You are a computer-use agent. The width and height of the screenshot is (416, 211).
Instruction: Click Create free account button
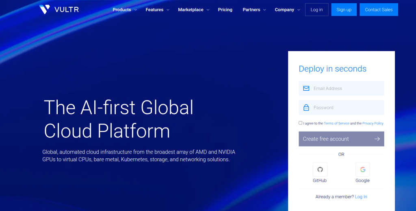click(341, 139)
